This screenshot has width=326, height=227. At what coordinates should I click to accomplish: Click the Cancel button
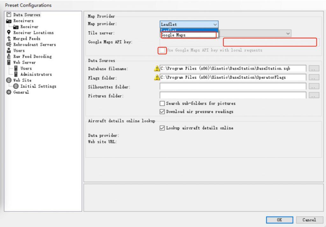tap(309, 220)
